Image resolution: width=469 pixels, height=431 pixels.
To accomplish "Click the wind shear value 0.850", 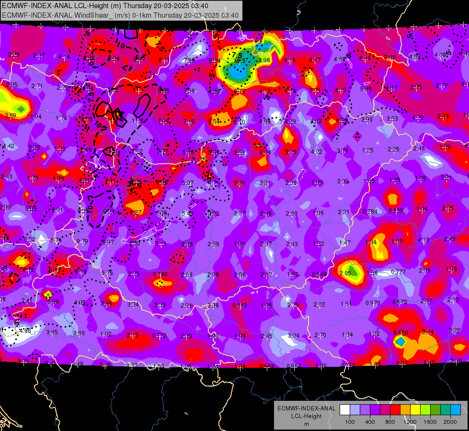I will click(x=400, y=332).
